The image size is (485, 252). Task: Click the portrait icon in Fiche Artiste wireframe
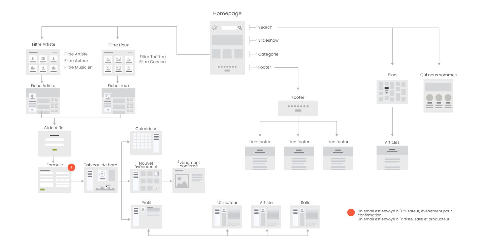tap(33, 97)
